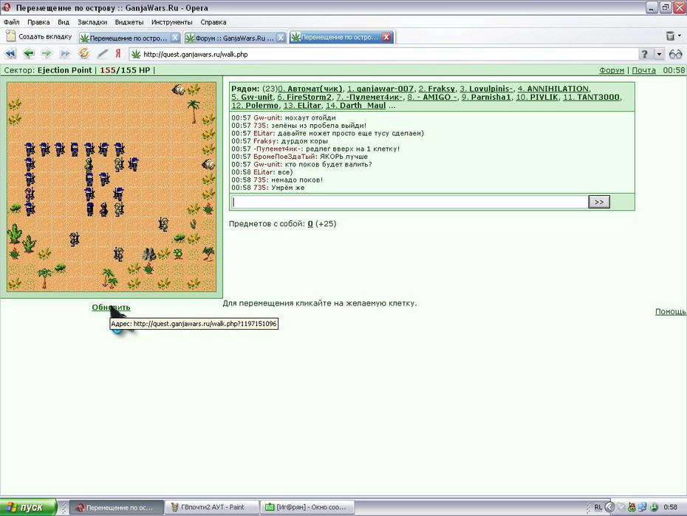The image size is (687, 516).
Task: Send chat message with the >> button
Action: pyautogui.click(x=599, y=202)
